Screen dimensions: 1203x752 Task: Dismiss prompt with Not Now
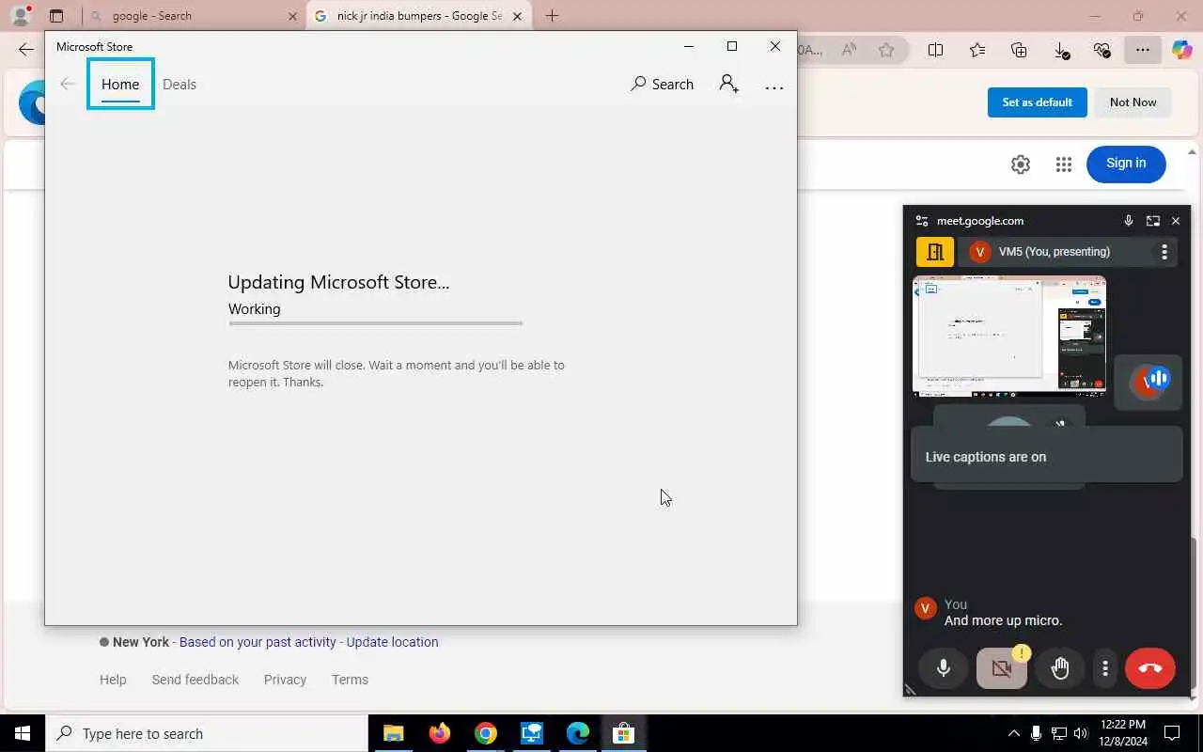click(1133, 102)
